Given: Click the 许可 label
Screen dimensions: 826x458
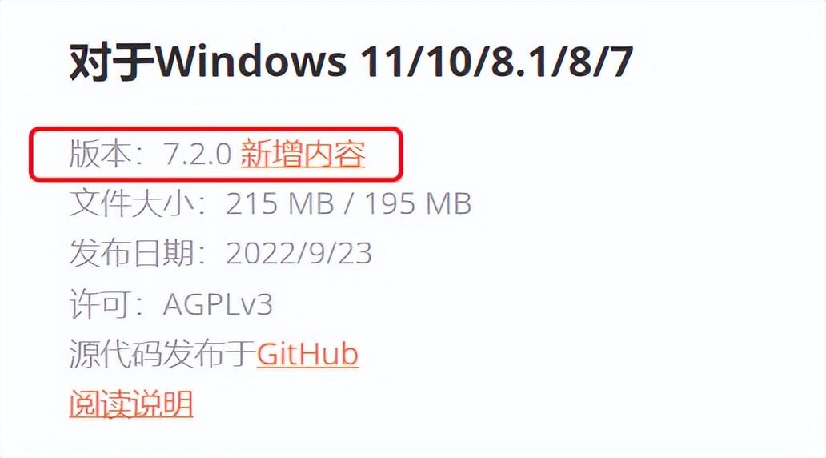Looking at the screenshot, I should pos(99,304).
